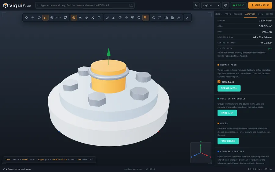Click the download export icon
The height and width of the screenshot is (172, 275).
pyautogui.click(x=179, y=18)
